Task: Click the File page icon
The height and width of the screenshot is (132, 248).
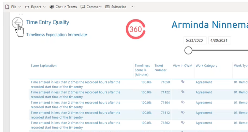Action: tap(7, 7)
